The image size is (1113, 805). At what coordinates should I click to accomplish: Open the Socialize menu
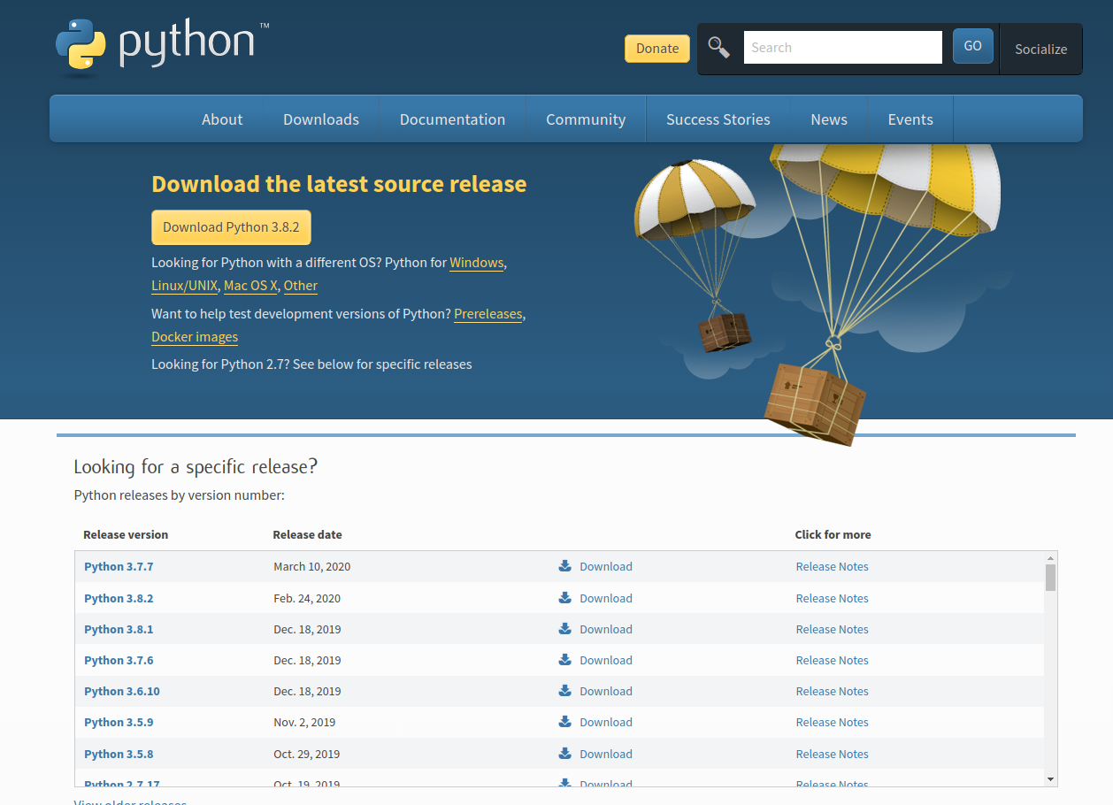[1040, 49]
